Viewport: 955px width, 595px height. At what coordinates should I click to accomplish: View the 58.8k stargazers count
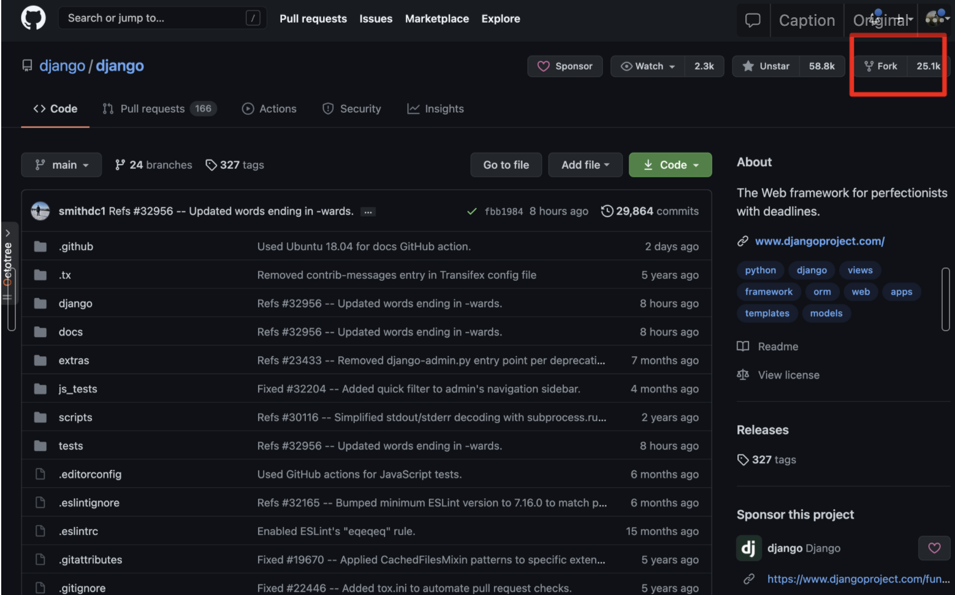(821, 66)
